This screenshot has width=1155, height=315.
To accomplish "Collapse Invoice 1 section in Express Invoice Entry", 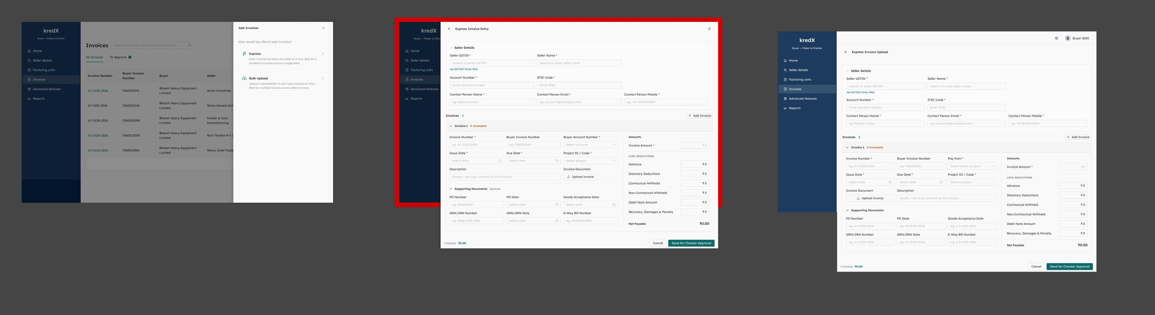I will point(451,126).
